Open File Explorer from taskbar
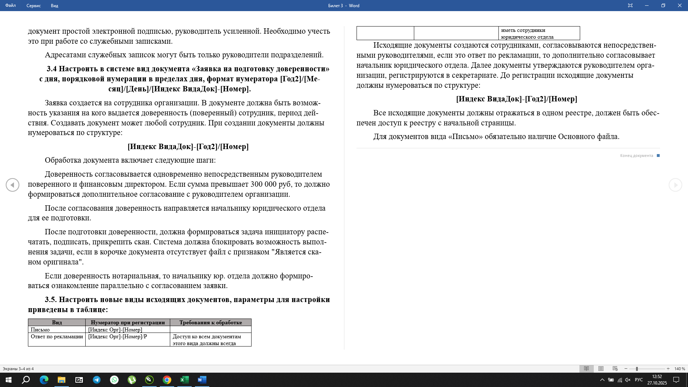This screenshot has height=387, width=688. click(62, 380)
